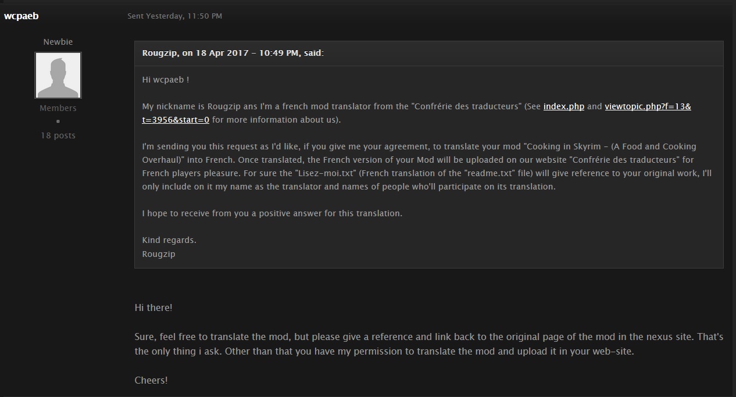
Task: Click the paragraph starting 'Sure, feel free to translate'
Action: pyautogui.click(x=429, y=344)
